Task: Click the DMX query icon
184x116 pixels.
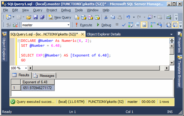Action: pos(90,17)
